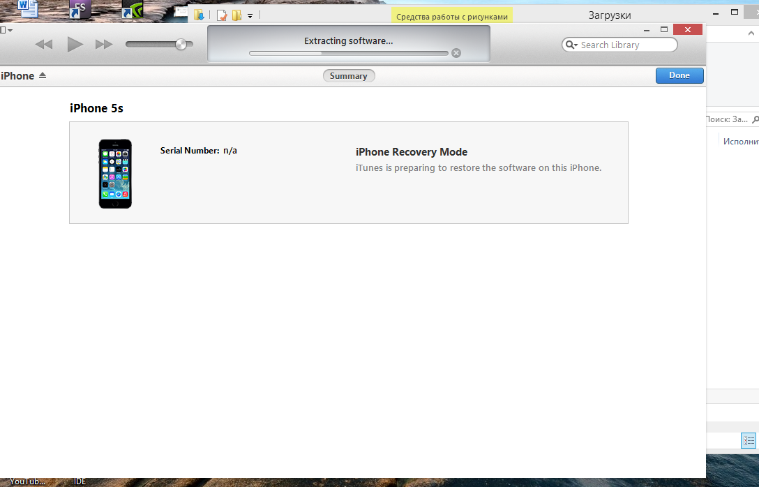Click the 'Extracting software...' status text
This screenshot has height=487, width=759.
349,41
